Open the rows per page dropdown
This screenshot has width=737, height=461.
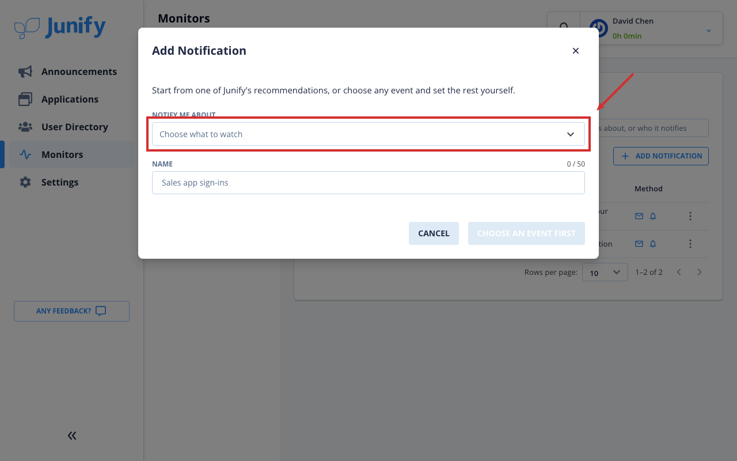coord(605,272)
